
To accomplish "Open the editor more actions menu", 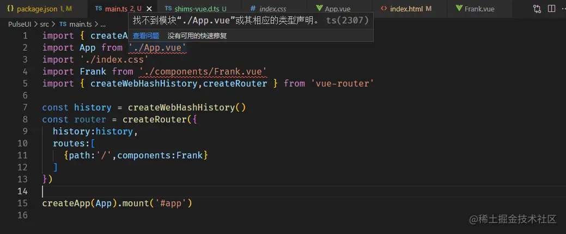I will coord(563,9).
